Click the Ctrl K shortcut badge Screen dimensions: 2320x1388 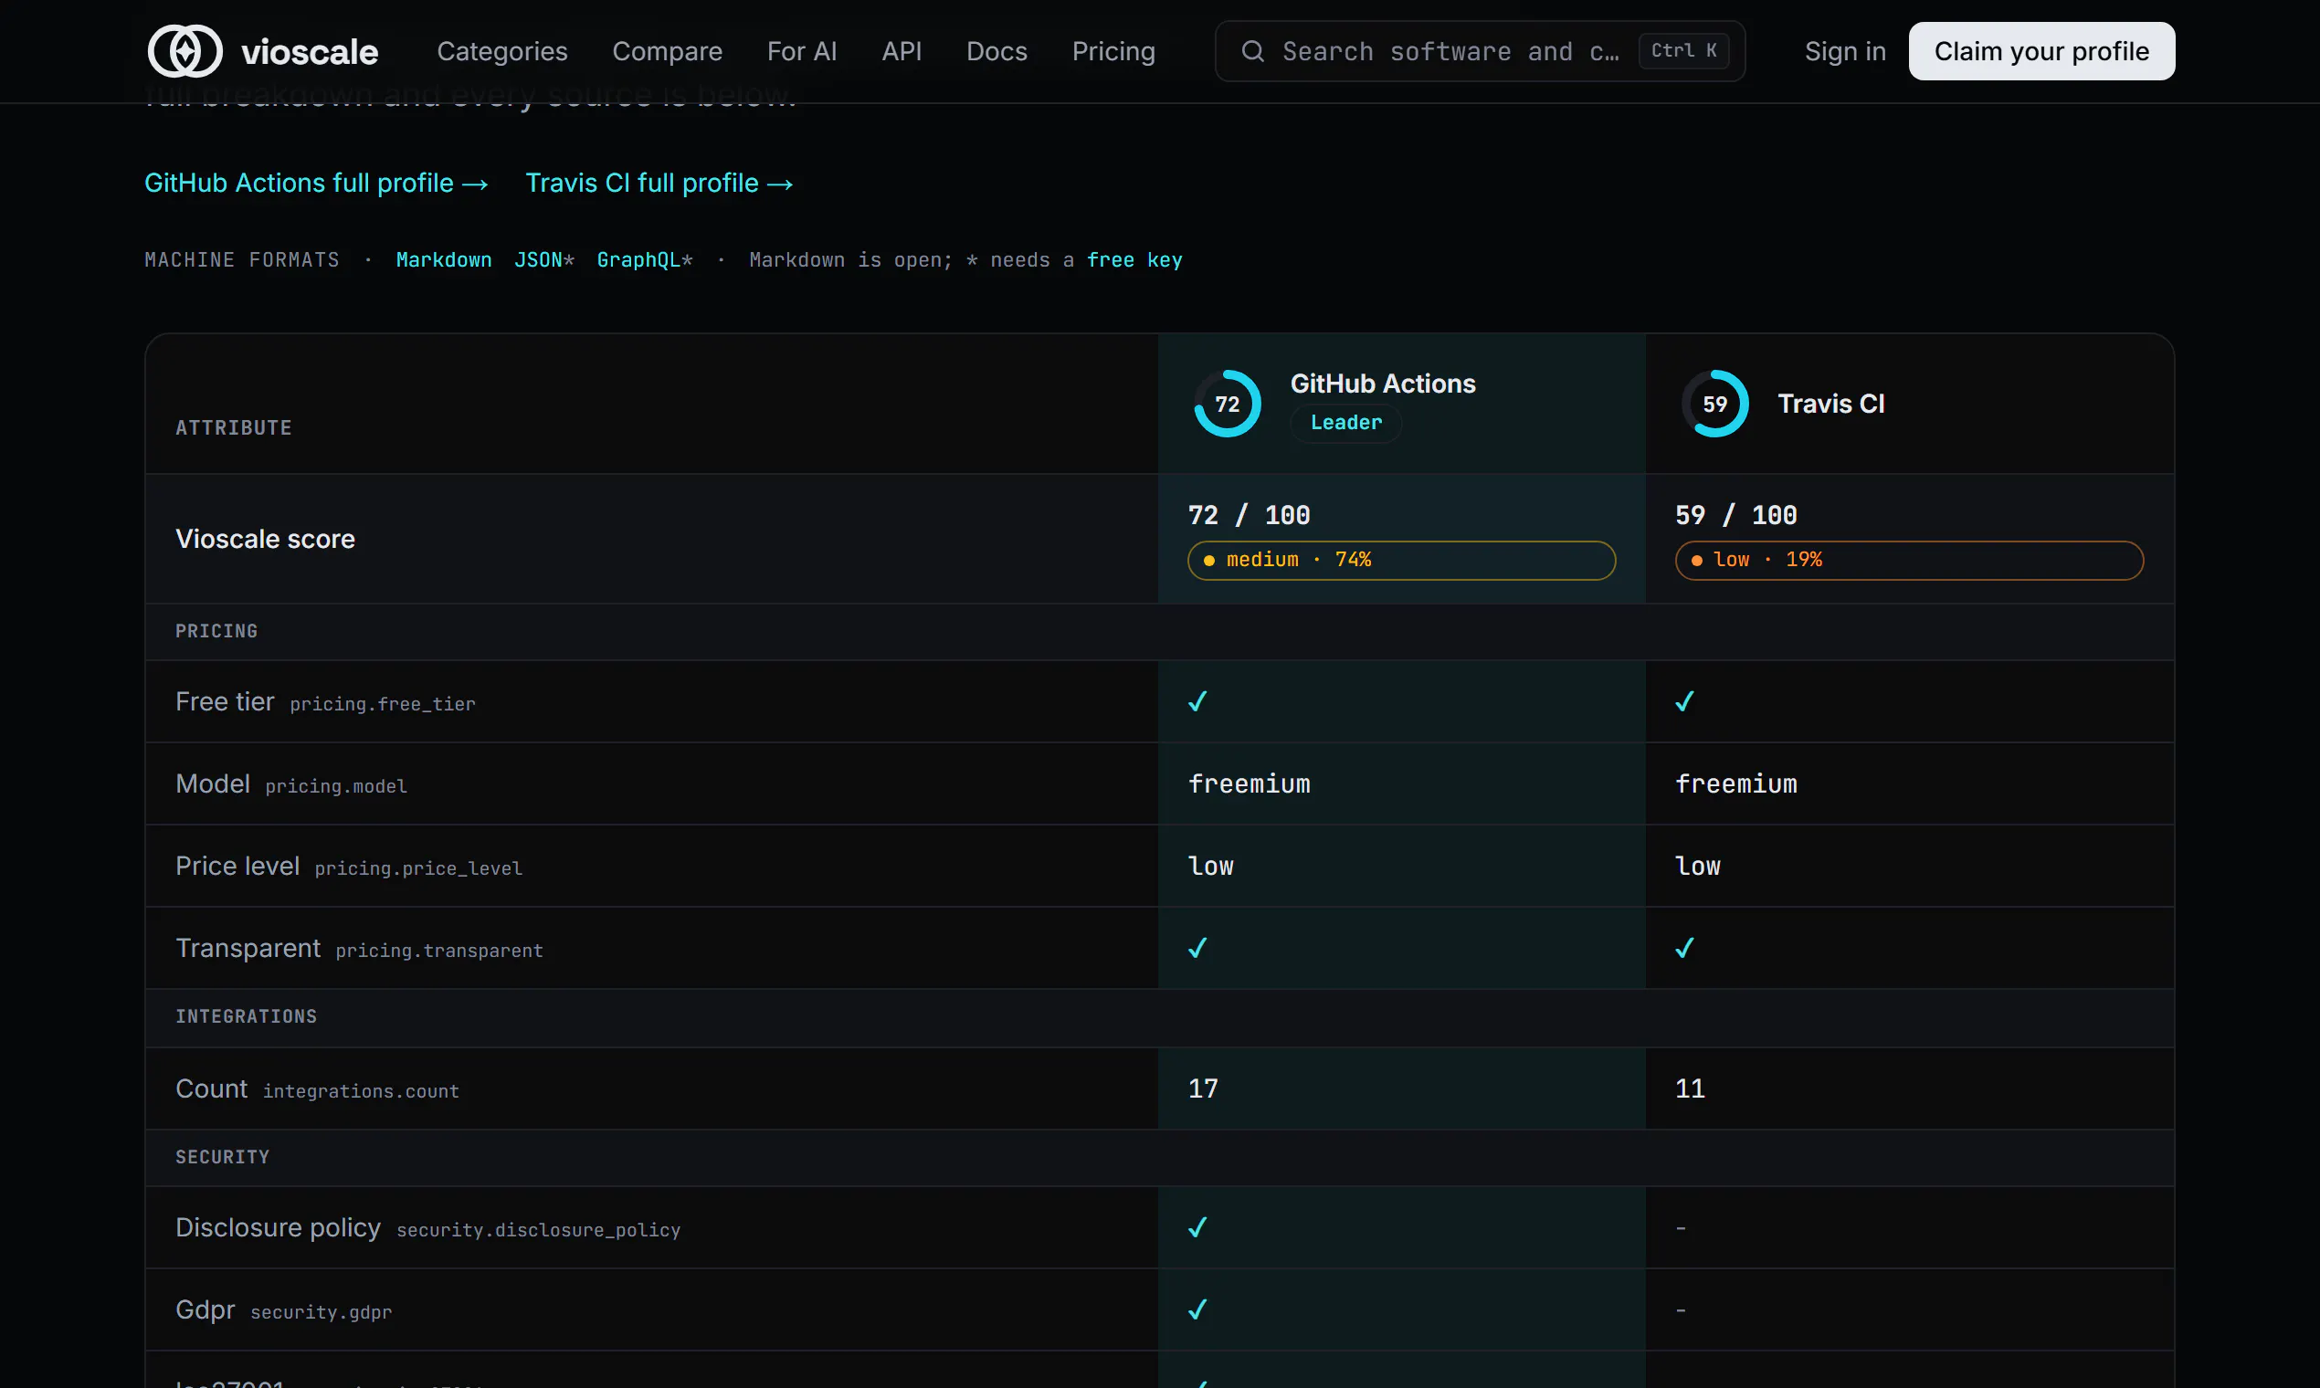pos(1683,51)
